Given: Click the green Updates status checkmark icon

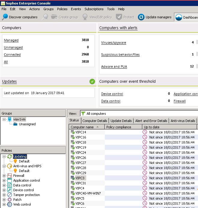Looking at the screenshot, I should tap(92, 82).
